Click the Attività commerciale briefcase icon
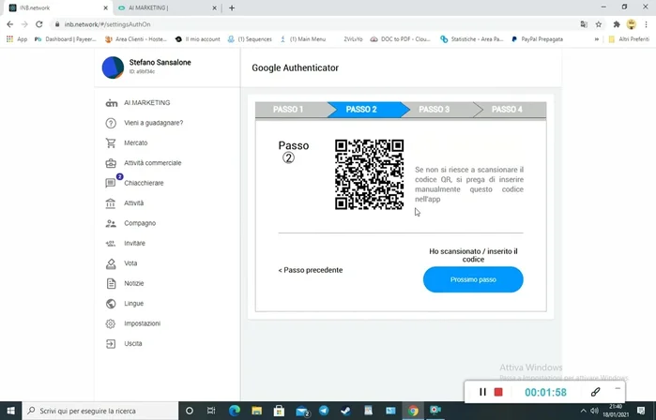Screen dimensions: 656x420 (111, 163)
